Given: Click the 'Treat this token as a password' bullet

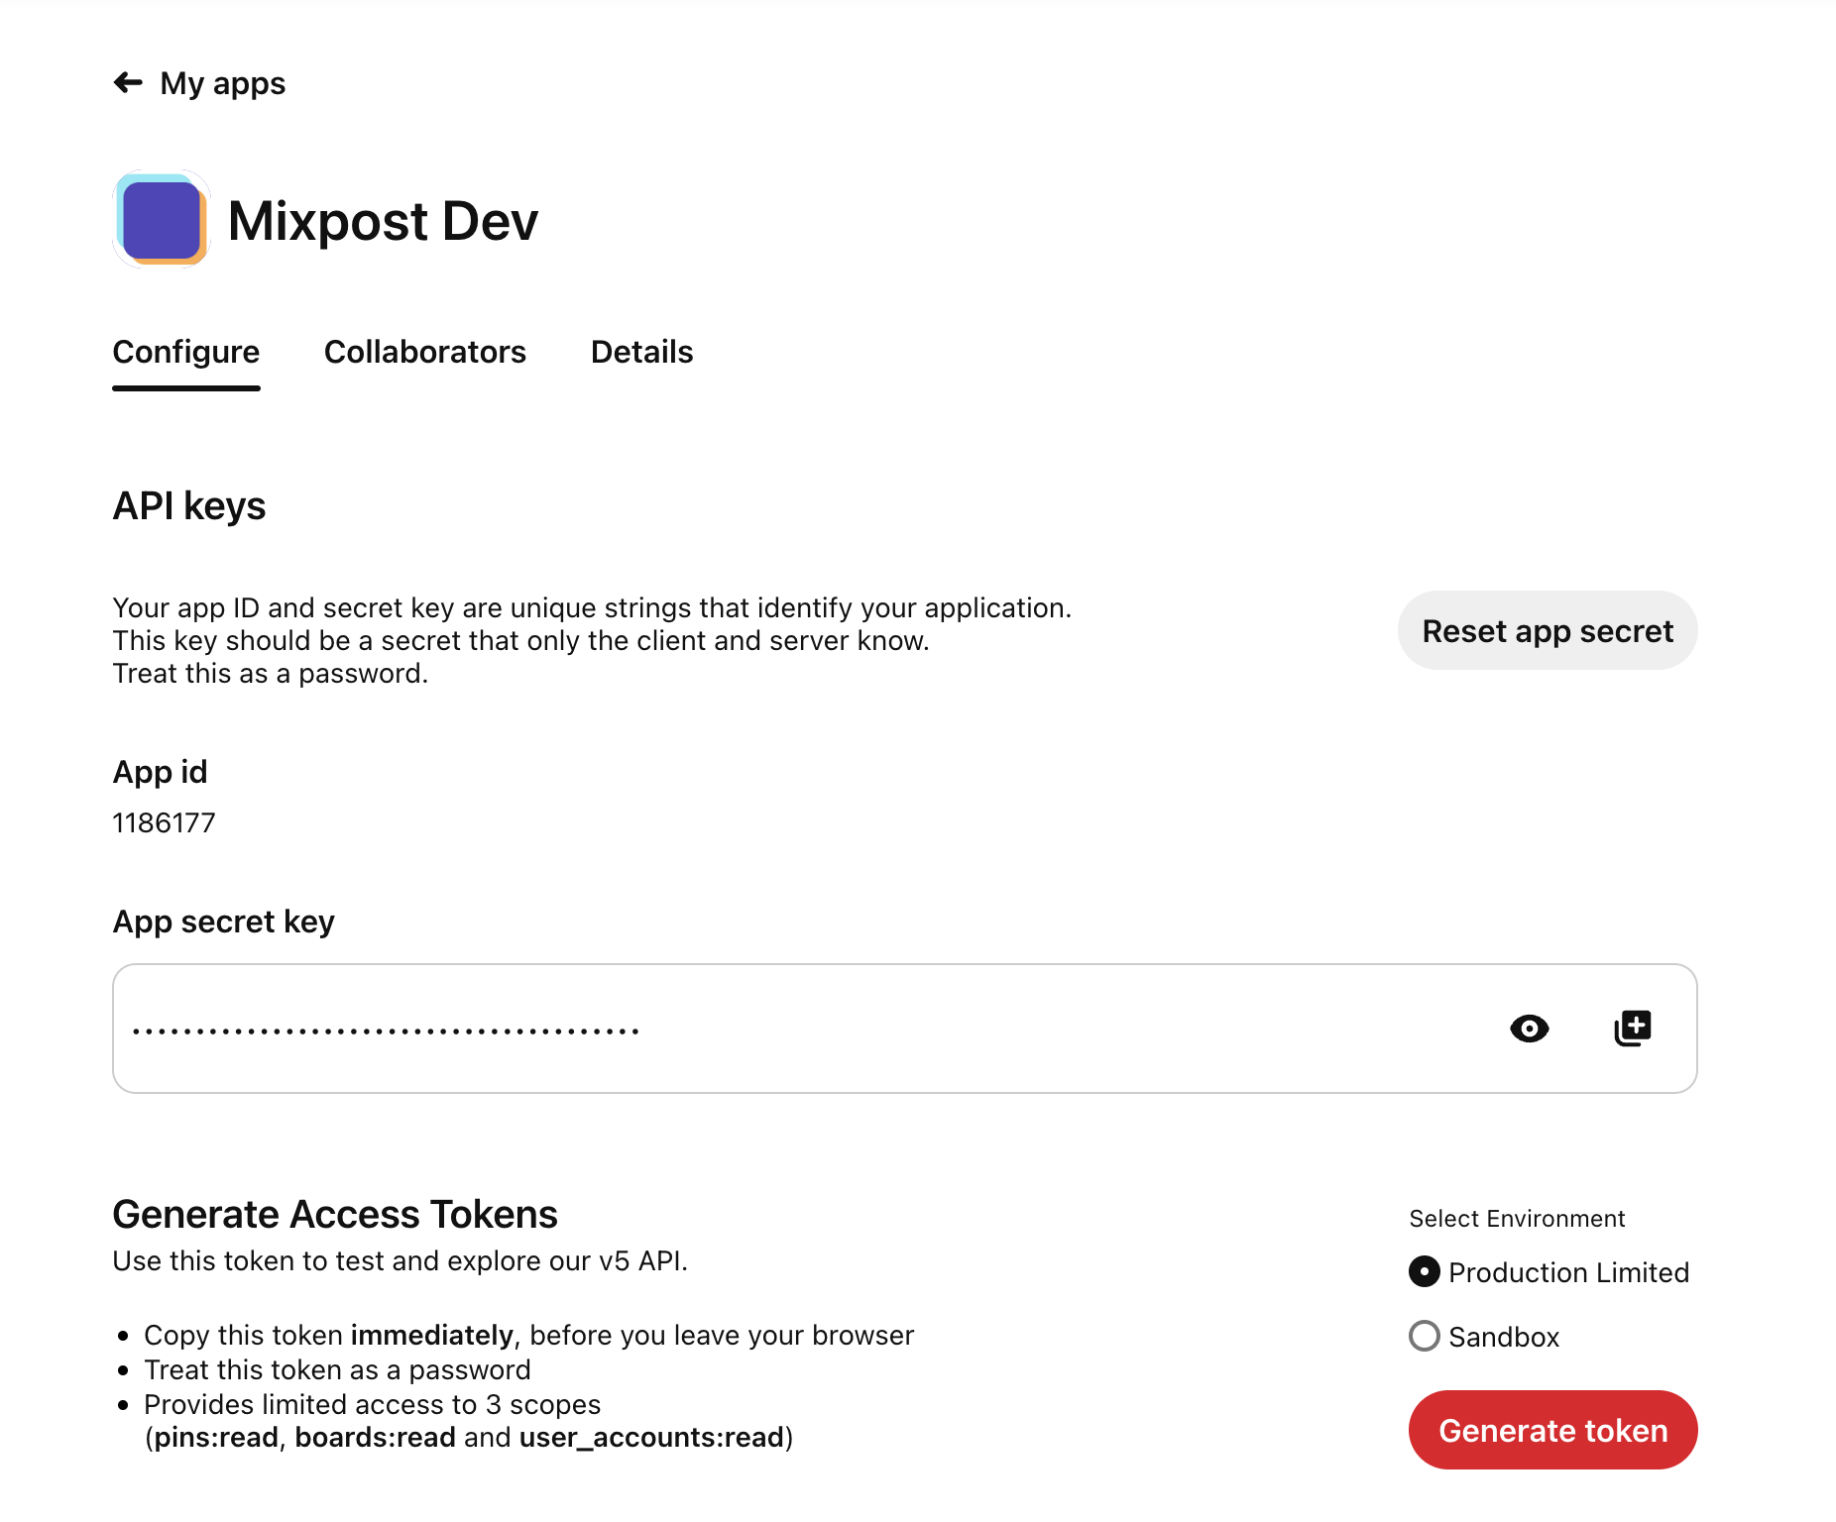Looking at the screenshot, I should point(337,1370).
